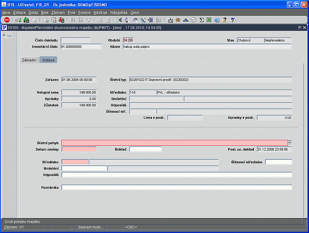Click the 'Nepřevedeno' status field

click(x=278, y=40)
